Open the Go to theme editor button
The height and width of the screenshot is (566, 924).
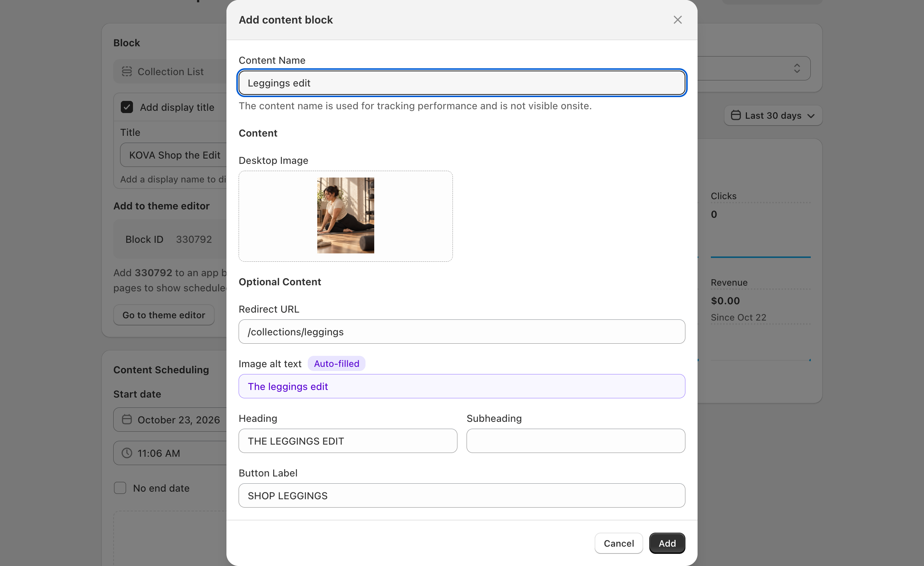tap(164, 315)
